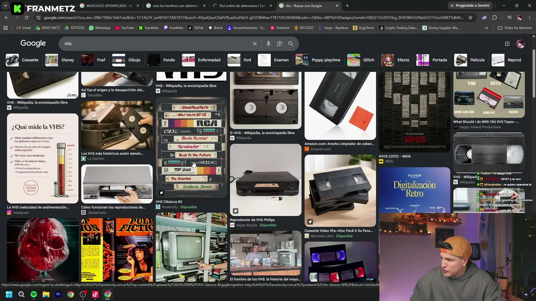Clear the vhs search query
The height and width of the screenshot is (301, 536).
pyautogui.click(x=255, y=43)
